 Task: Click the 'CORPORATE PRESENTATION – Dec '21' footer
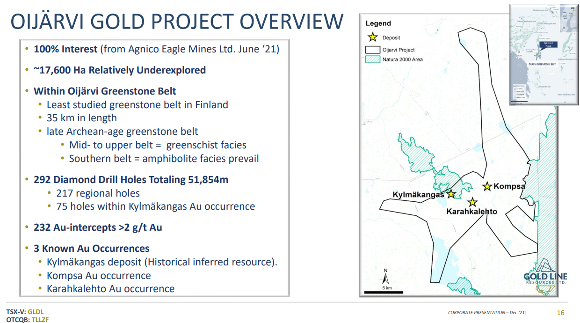[x=486, y=313]
